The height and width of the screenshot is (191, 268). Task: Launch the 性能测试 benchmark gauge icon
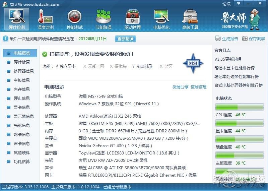74,19
